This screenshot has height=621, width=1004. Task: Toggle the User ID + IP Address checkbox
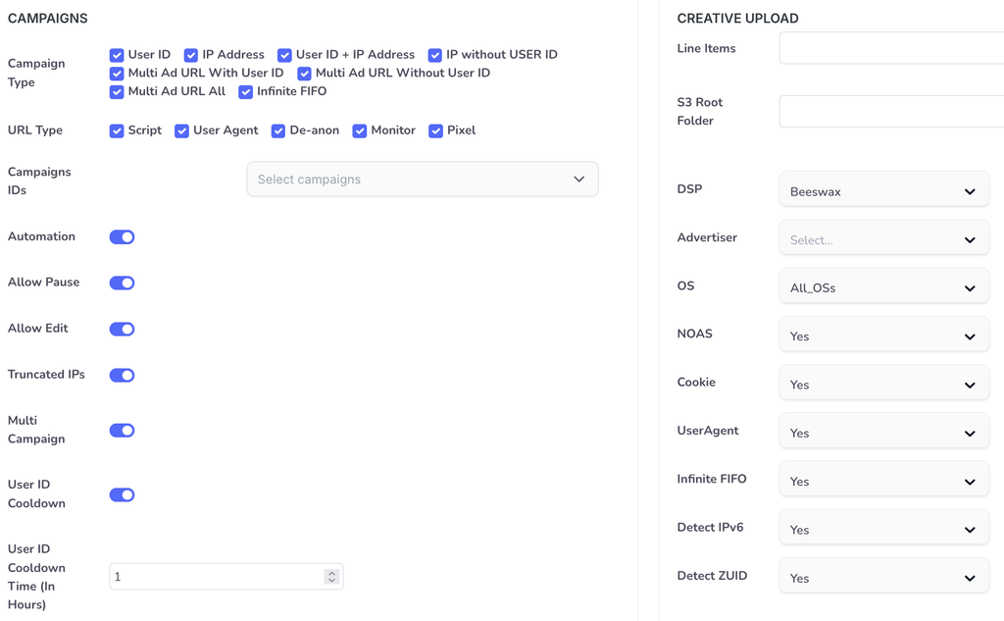(284, 55)
